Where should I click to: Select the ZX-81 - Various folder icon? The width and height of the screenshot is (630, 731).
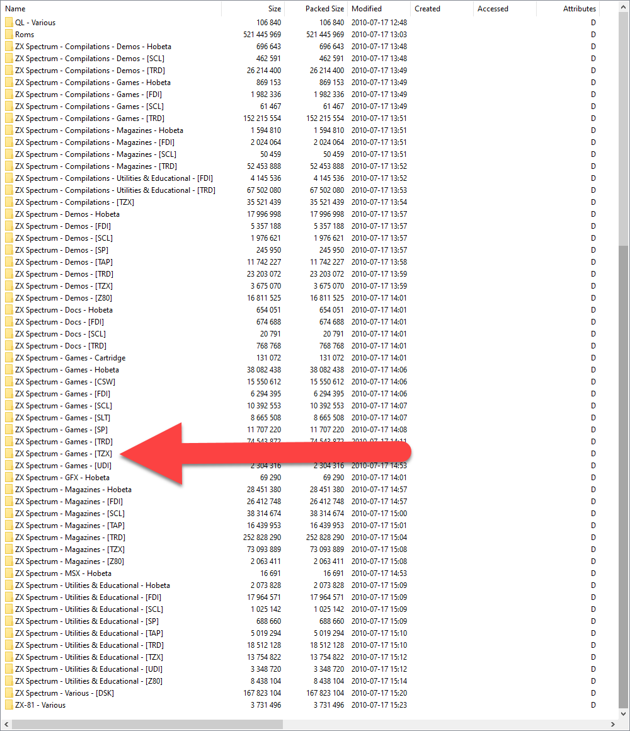pyautogui.click(x=9, y=705)
